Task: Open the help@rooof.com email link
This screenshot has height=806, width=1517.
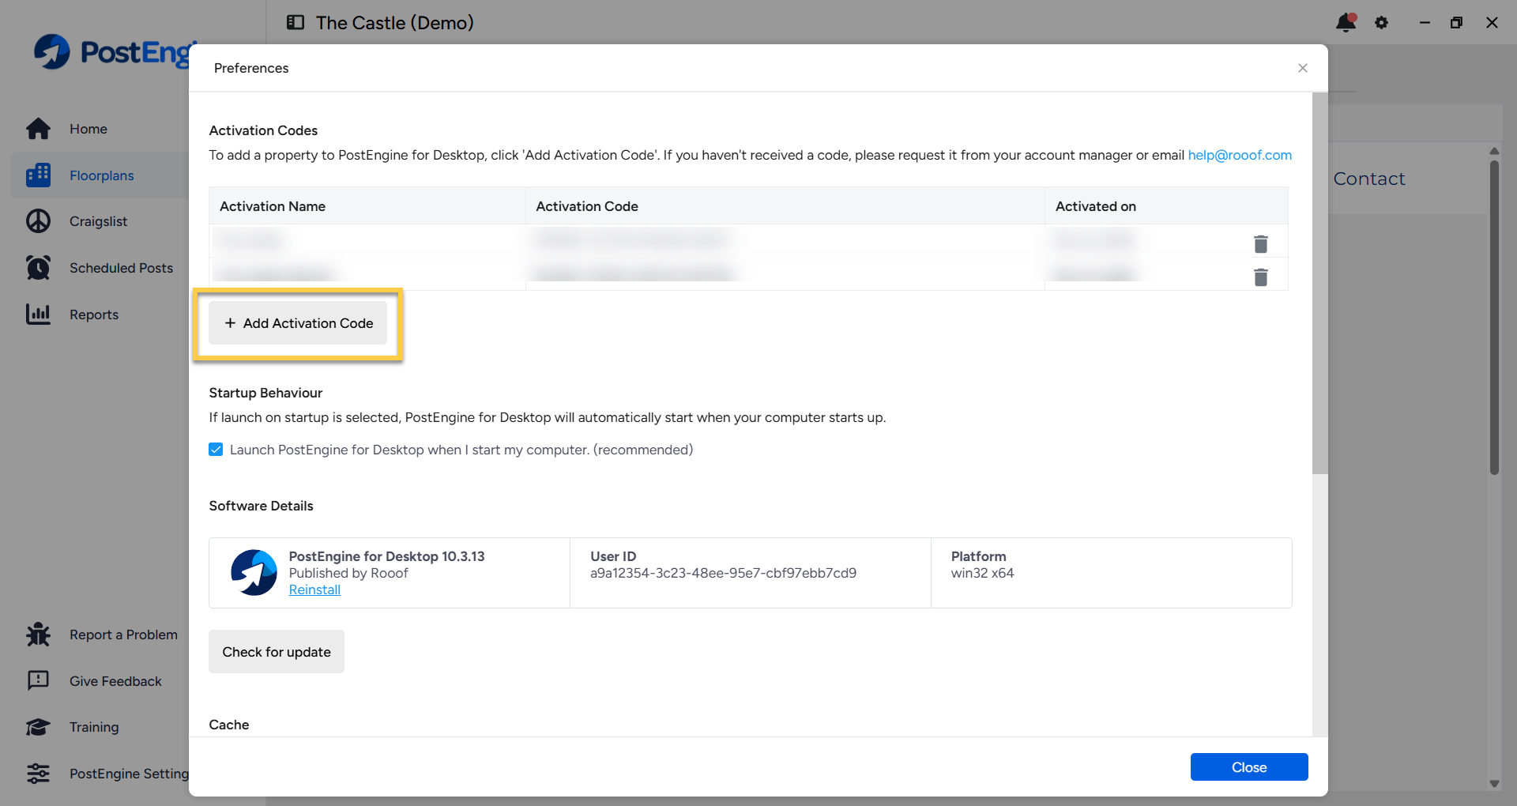Action: point(1240,155)
